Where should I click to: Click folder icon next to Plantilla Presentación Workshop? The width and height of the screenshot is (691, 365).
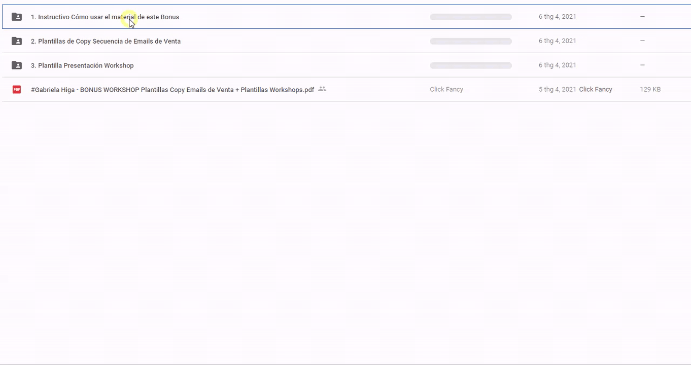click(x=17, y=65)
